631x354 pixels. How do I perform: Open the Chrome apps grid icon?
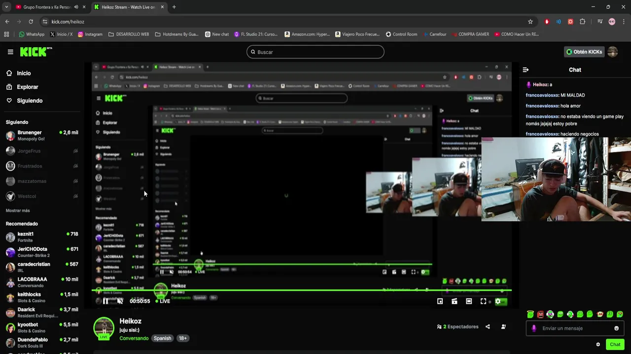(x=6, y=34)
